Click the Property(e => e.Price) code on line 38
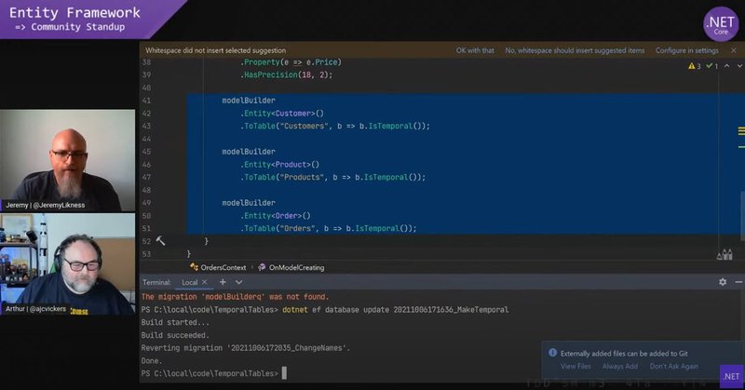 (x=291, y=62)
